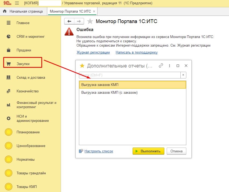Open the Журнал регистрации link
The height and width of the screenshot is (192, 229).
click(x=93, y=52)
